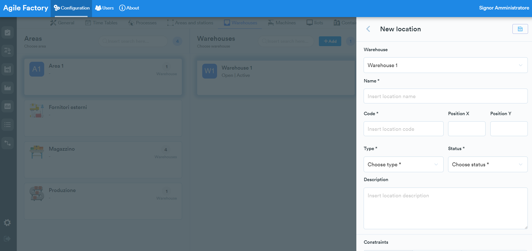Click the Configuration gears icon in header
Viewport: 532px width, 251px height.
click(57, 8)
